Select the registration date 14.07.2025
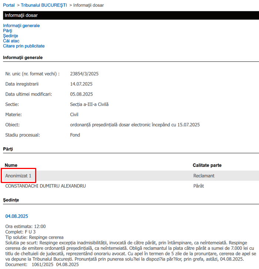259x269 pixels. pyautogui.click(x=81, y=84)
